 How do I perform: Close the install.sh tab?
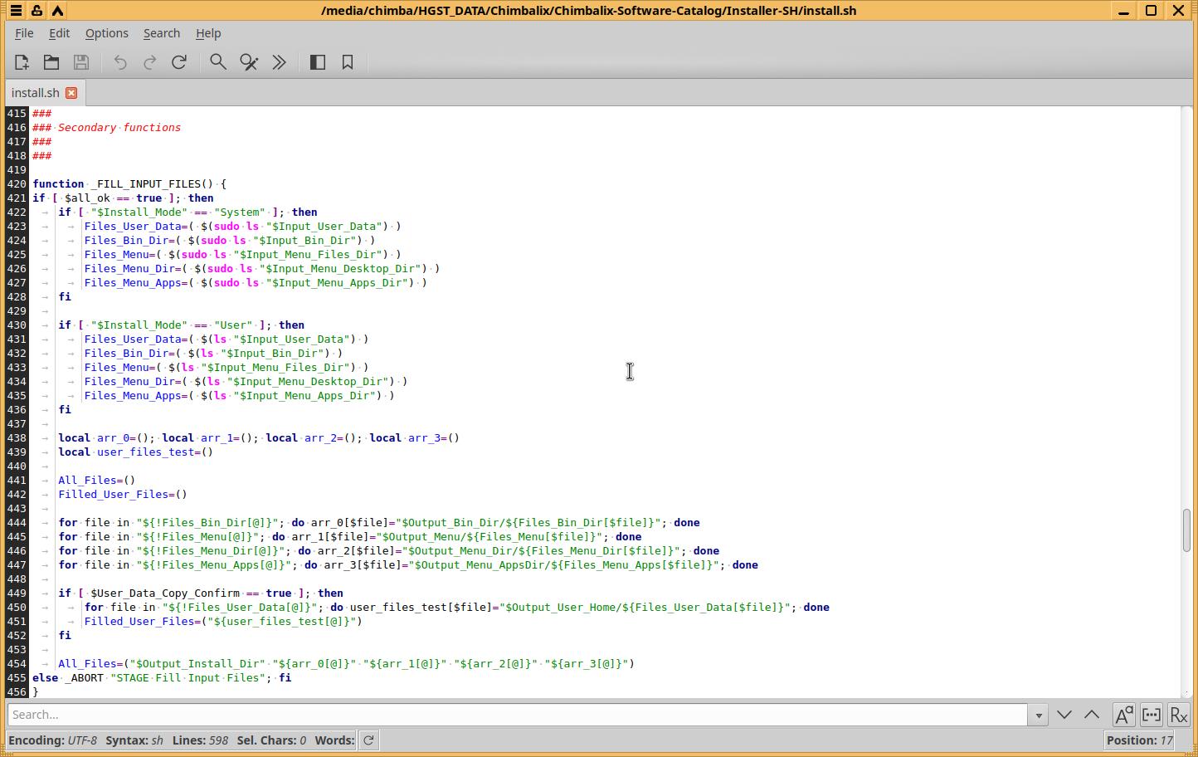coord(71,93)
